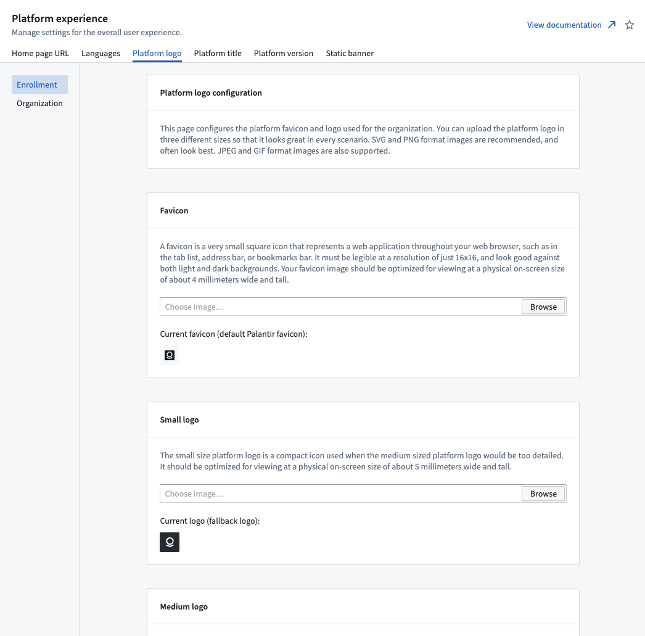This screenshot has height=636, width=645.
Task: Switch to the Static banner tab
Action: pyautogui.click(x=350, y=53)
